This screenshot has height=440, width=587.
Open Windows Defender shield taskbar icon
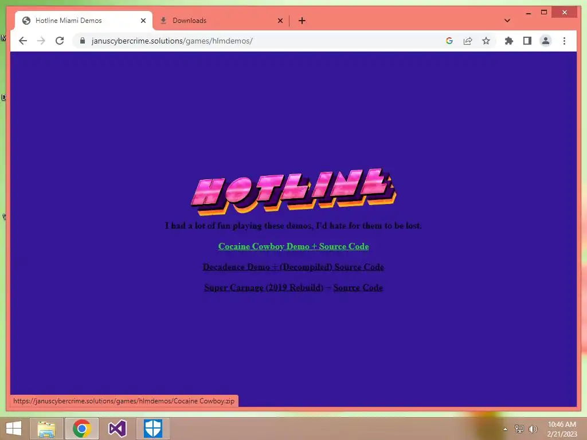point(152,429)
